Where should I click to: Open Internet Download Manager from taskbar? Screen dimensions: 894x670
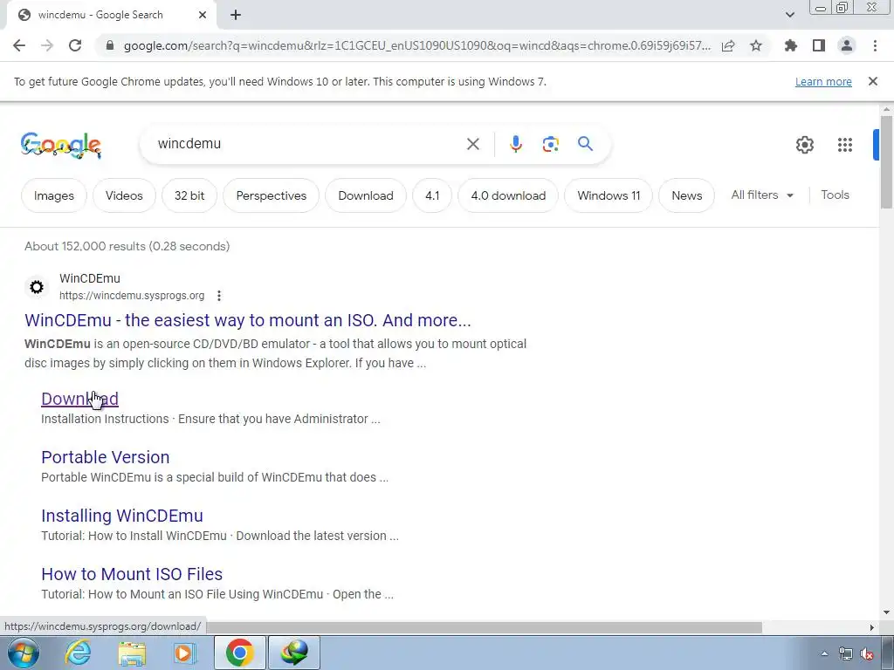tap(294, 653)
